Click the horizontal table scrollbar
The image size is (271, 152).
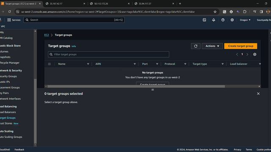pos(136,86)
